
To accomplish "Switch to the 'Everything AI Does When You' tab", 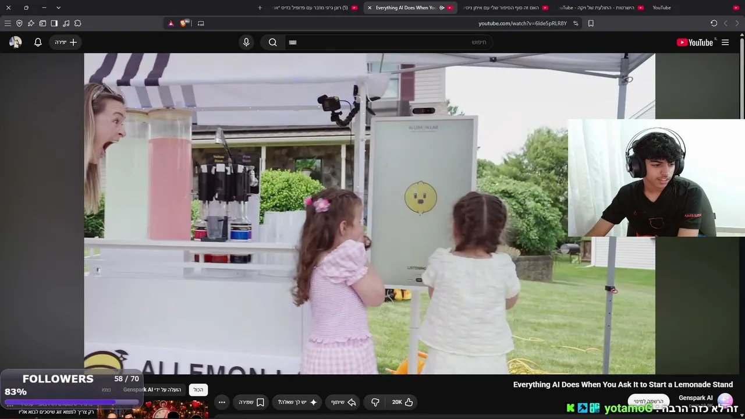I will 410,8.
